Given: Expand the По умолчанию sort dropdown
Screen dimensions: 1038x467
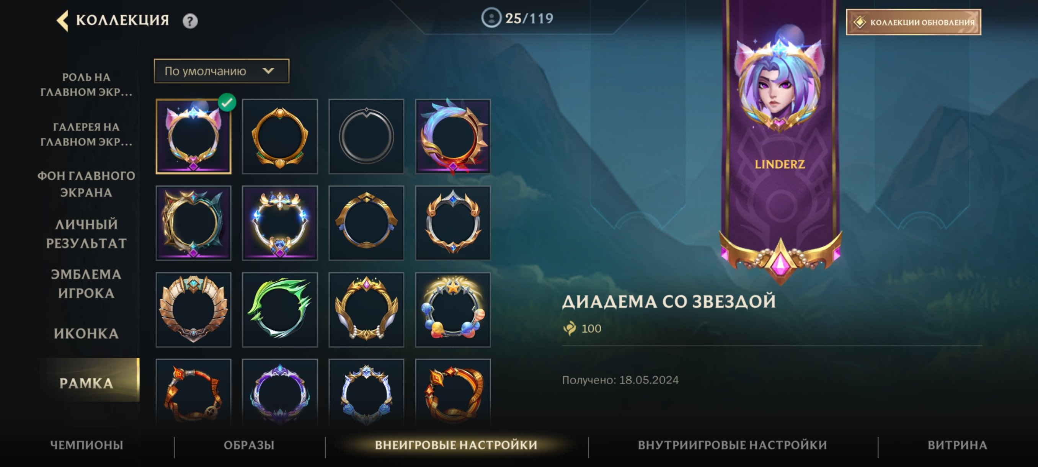Looking at the screenshot, I should (x=221, y=71).
